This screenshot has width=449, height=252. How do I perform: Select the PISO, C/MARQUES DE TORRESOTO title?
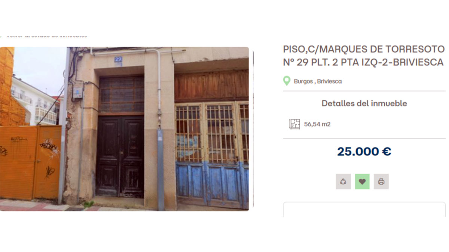tap(364, 56)
